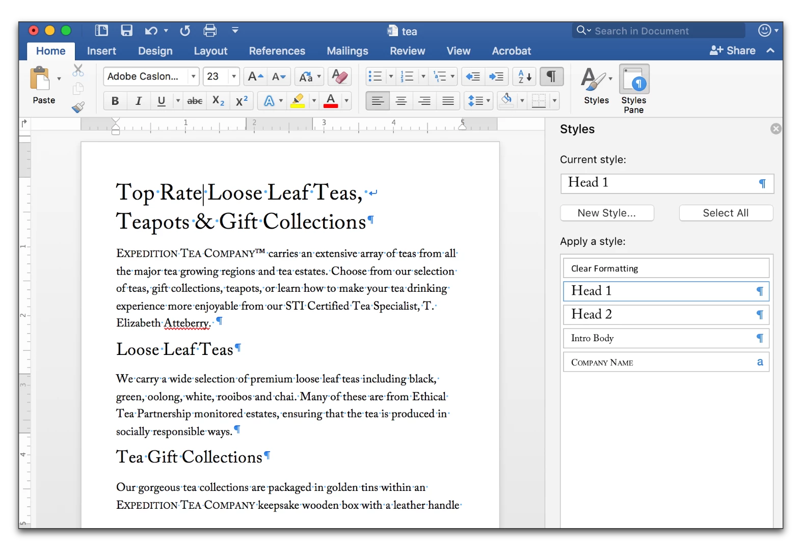The image size is (802, 550).
Task: Click the Undo arrow icon
Action: (x=151, y=31)
